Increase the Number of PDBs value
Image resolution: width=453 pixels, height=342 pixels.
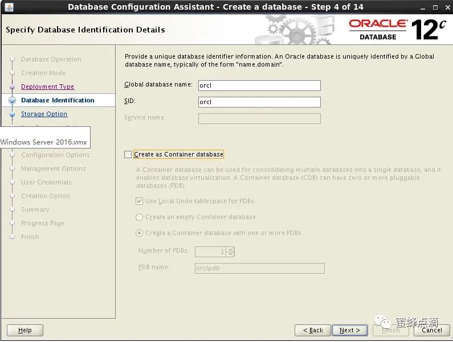coord(230,249)
